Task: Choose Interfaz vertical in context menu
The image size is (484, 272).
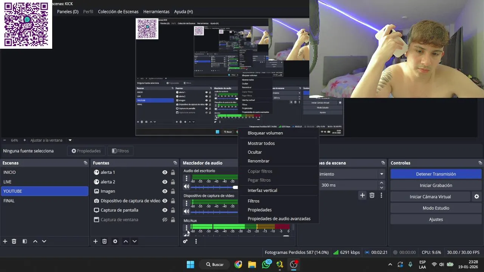Action: (x=279, y=190)
